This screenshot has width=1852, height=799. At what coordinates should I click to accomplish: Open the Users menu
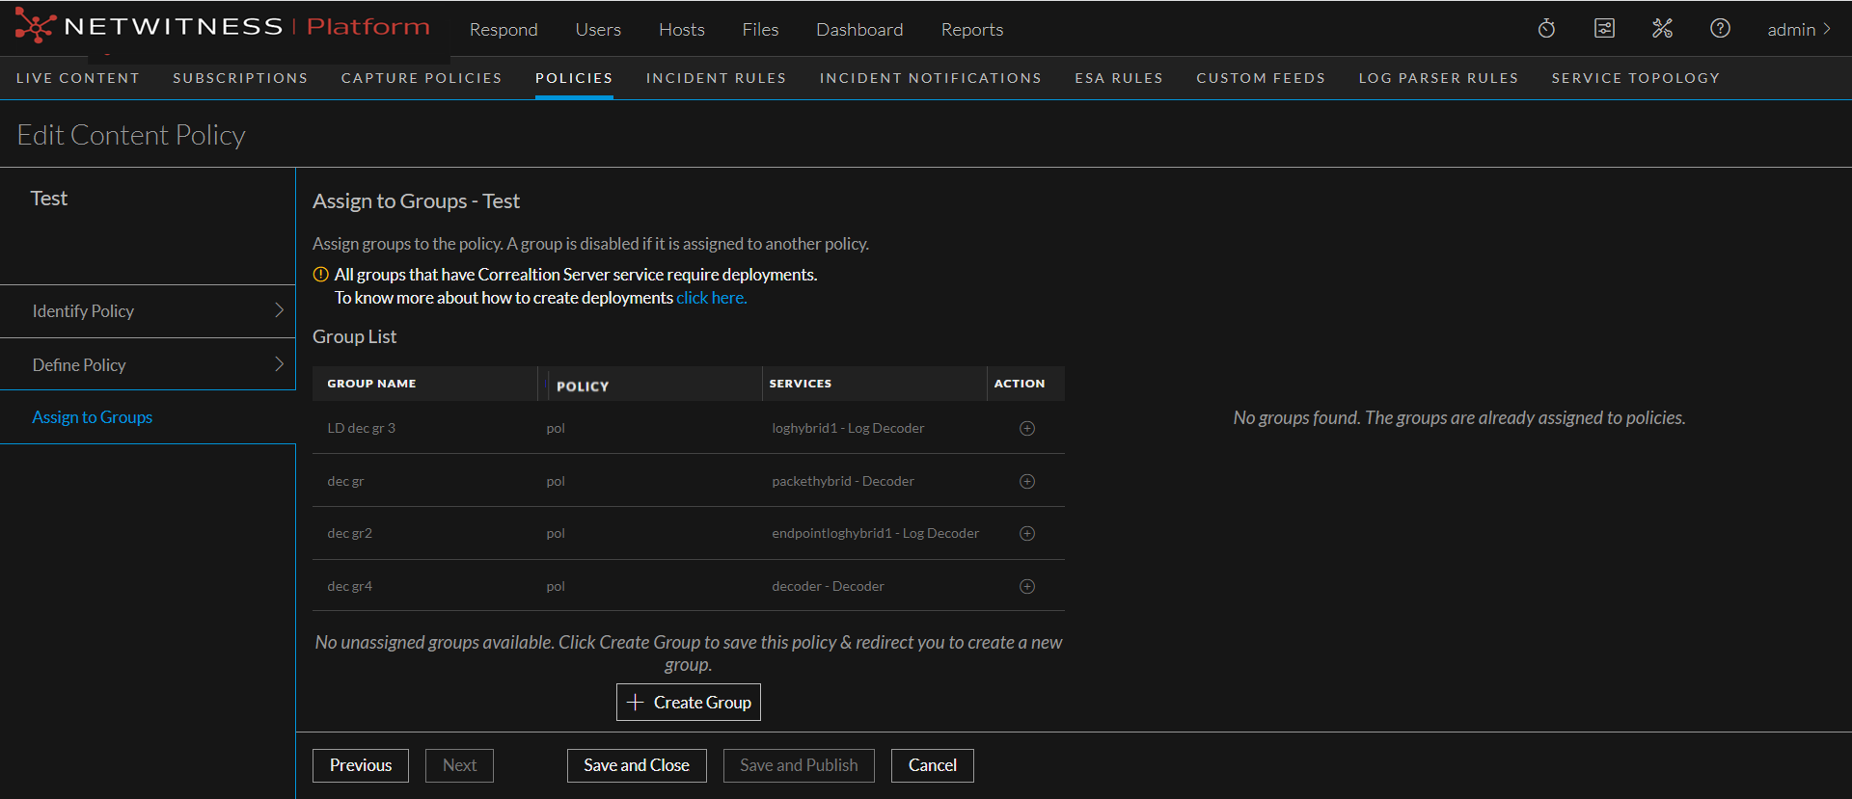(x=598, y=30)
